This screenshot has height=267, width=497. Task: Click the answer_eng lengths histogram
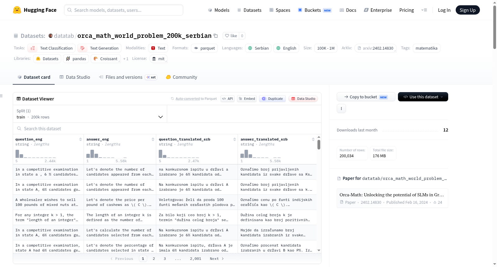[x=107, y=154]
